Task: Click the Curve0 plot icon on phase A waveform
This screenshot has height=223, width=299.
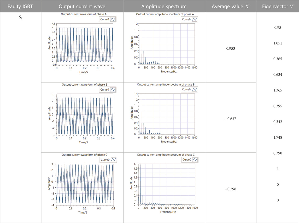Action: coord(113,19)
